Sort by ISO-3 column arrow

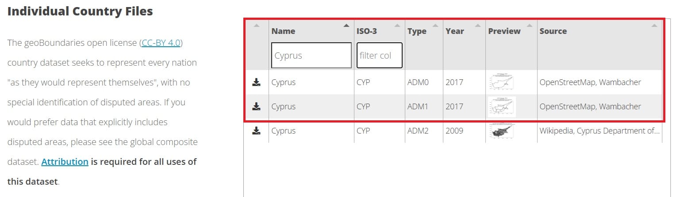pos(397,25)
